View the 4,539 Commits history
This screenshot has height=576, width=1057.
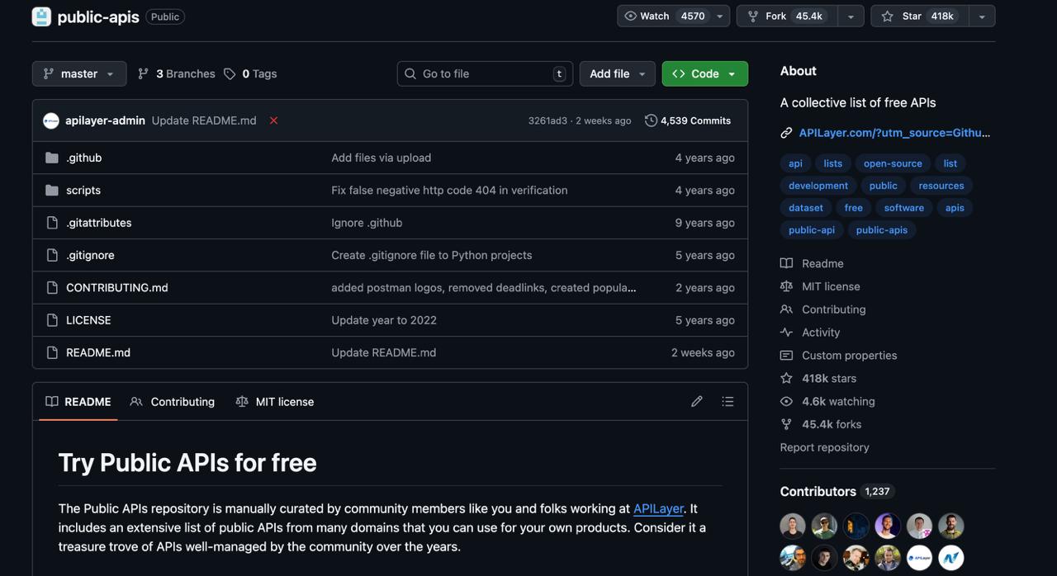click(x=688, y=120)
